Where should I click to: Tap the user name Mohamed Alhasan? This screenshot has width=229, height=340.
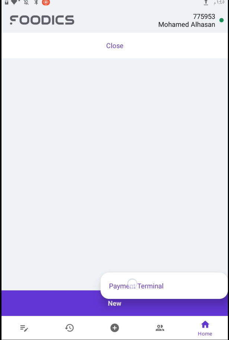tap(187, 25)
